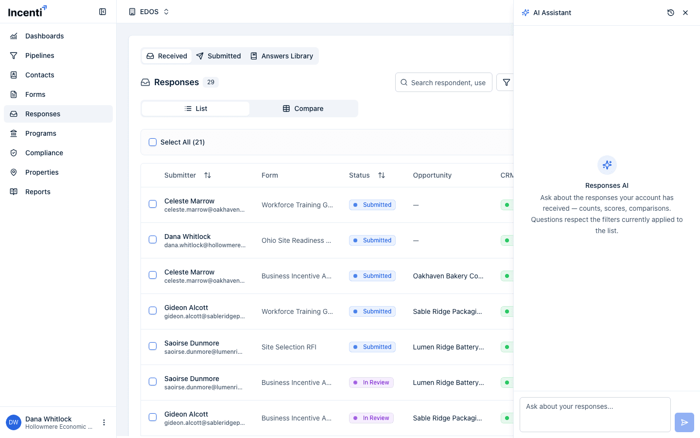Viewport: 700px width, 438px height.
Task: Click In Review status for Gideon Alcott
Action: click(371, 418)
